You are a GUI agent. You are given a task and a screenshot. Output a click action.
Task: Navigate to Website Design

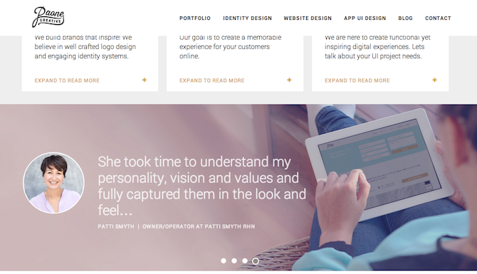pyautogui.click(x=308, y=19)
